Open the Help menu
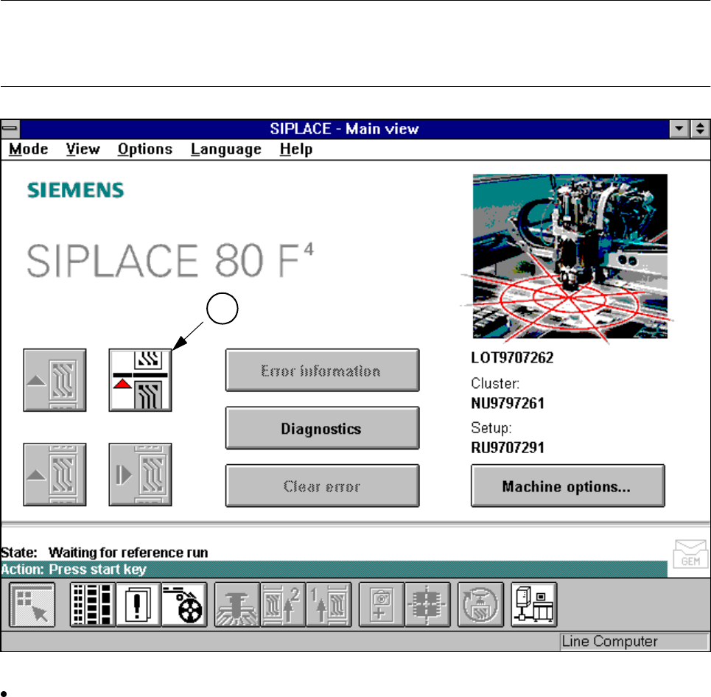 coord(296,150)
